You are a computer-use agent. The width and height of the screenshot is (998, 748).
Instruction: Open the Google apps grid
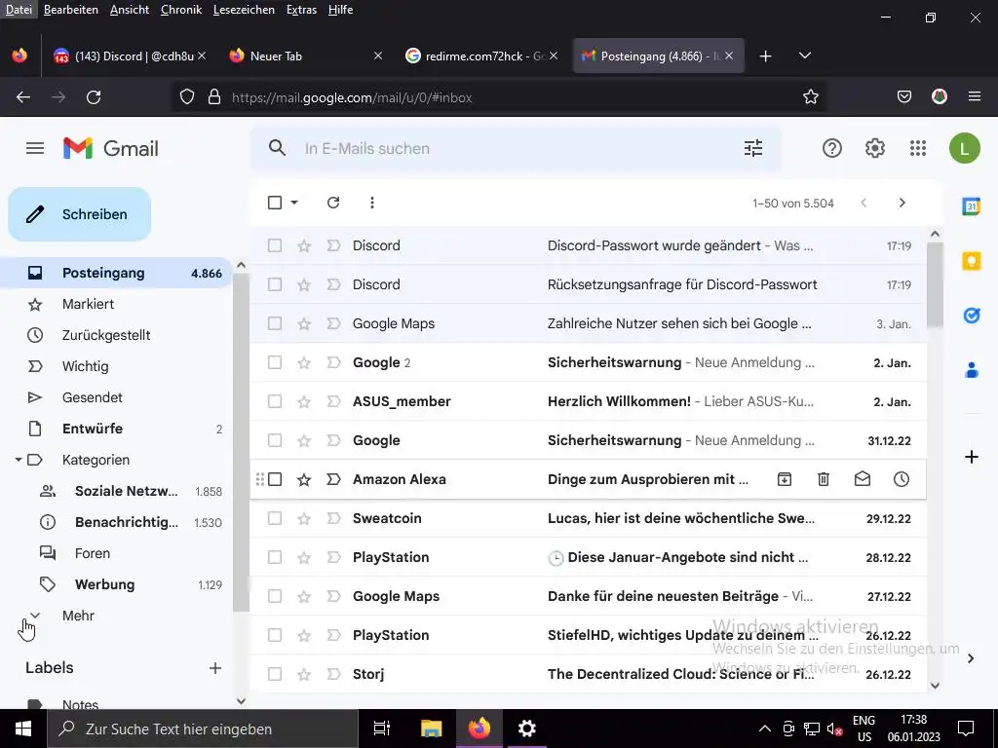click(x=918, y=148)
